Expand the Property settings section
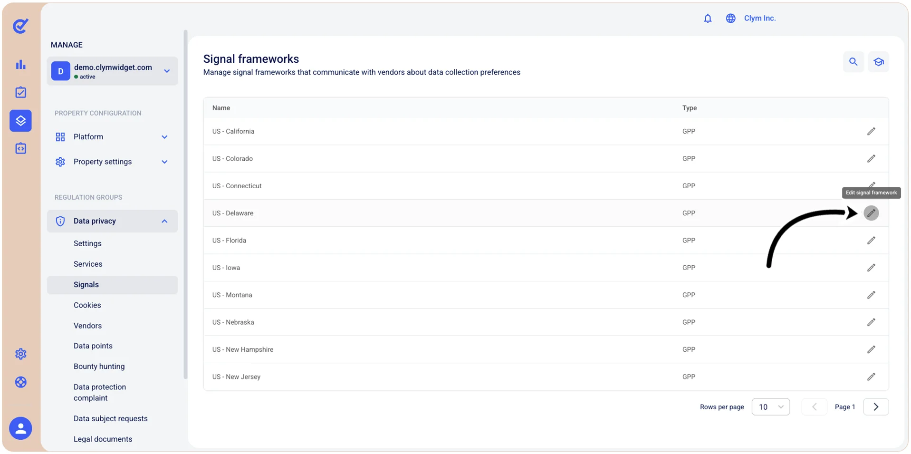Screen dimensions: 911x454 pyautogui.click(x=112, y=162)
